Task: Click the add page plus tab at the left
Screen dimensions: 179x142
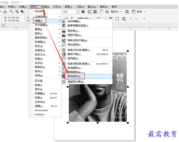Action: point(3,25)
